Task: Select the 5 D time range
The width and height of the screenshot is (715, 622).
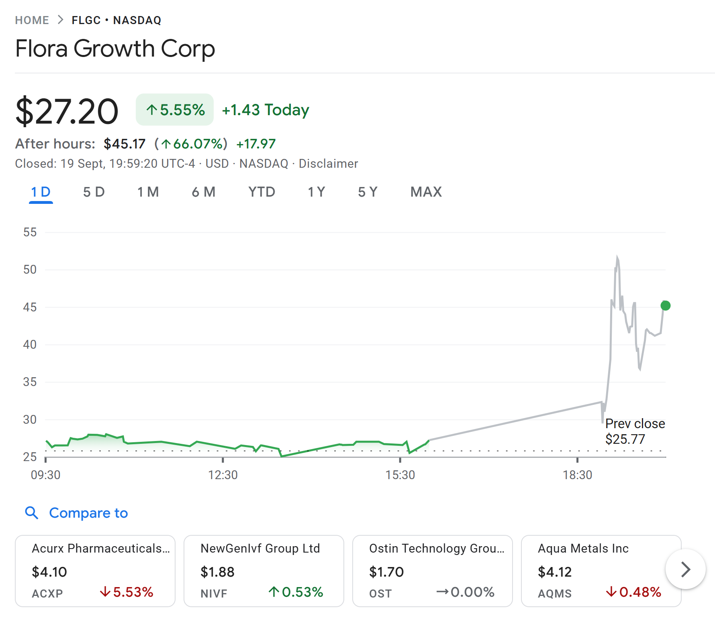Action: 93,192
